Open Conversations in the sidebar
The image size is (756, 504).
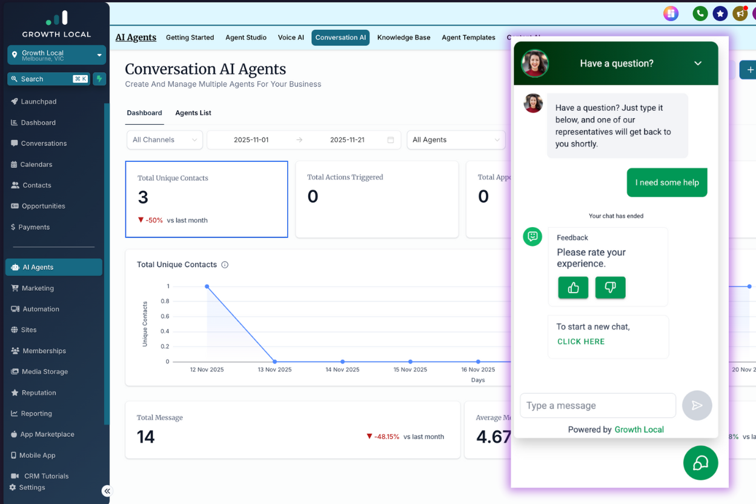point(44,144)
